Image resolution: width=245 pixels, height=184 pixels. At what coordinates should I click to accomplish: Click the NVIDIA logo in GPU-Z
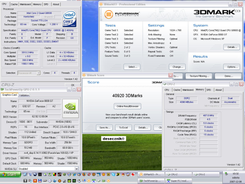(70, 108)
